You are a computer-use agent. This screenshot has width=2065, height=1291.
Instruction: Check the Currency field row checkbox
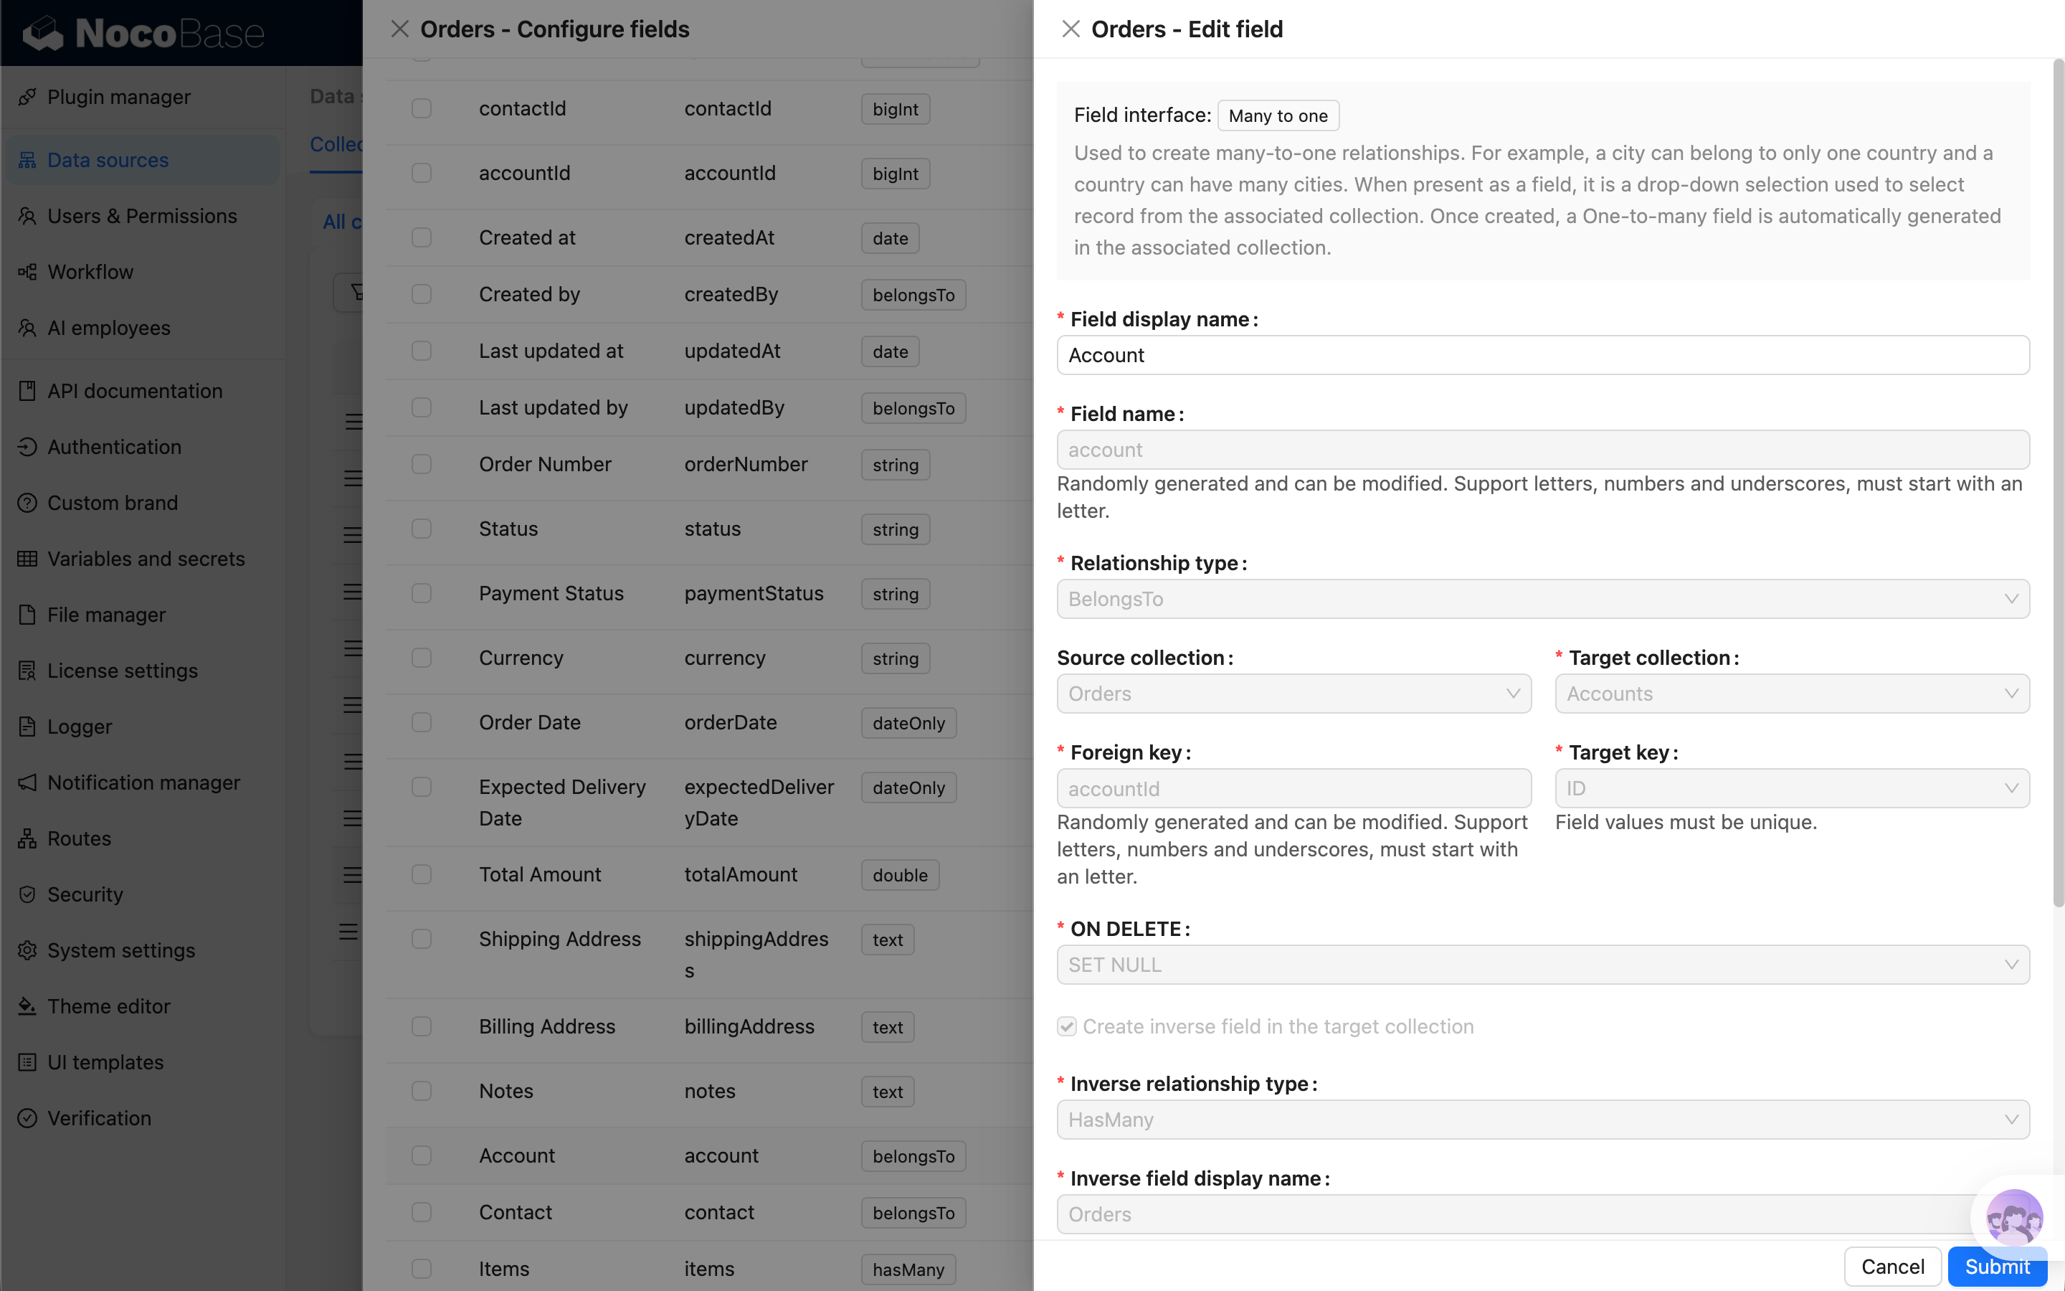click(422, 658)
